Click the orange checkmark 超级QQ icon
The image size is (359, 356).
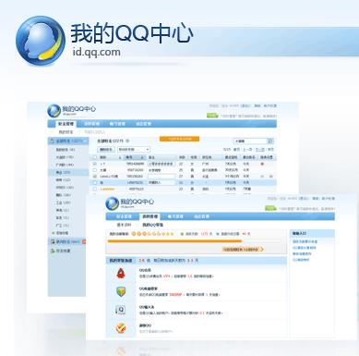point(121,328)
